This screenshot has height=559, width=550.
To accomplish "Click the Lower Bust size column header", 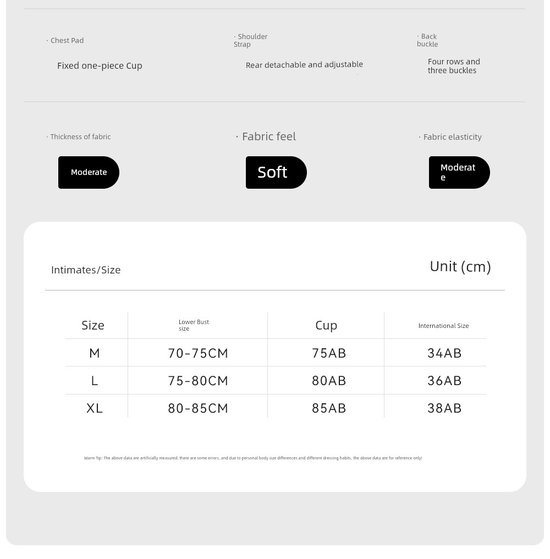I will pos(194,325).
